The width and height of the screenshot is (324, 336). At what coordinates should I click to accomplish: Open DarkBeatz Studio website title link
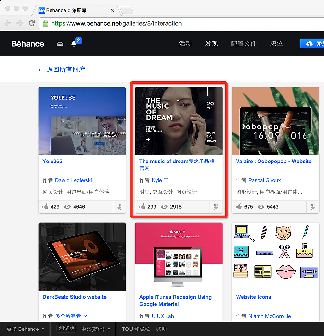(x=75, y=297)
